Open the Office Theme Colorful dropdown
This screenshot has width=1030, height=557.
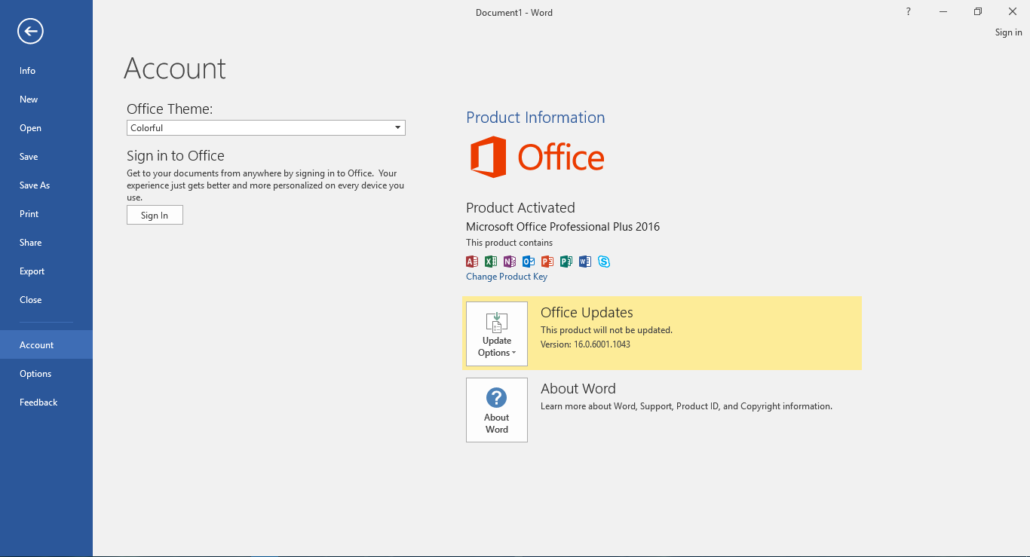click(266, 128)
